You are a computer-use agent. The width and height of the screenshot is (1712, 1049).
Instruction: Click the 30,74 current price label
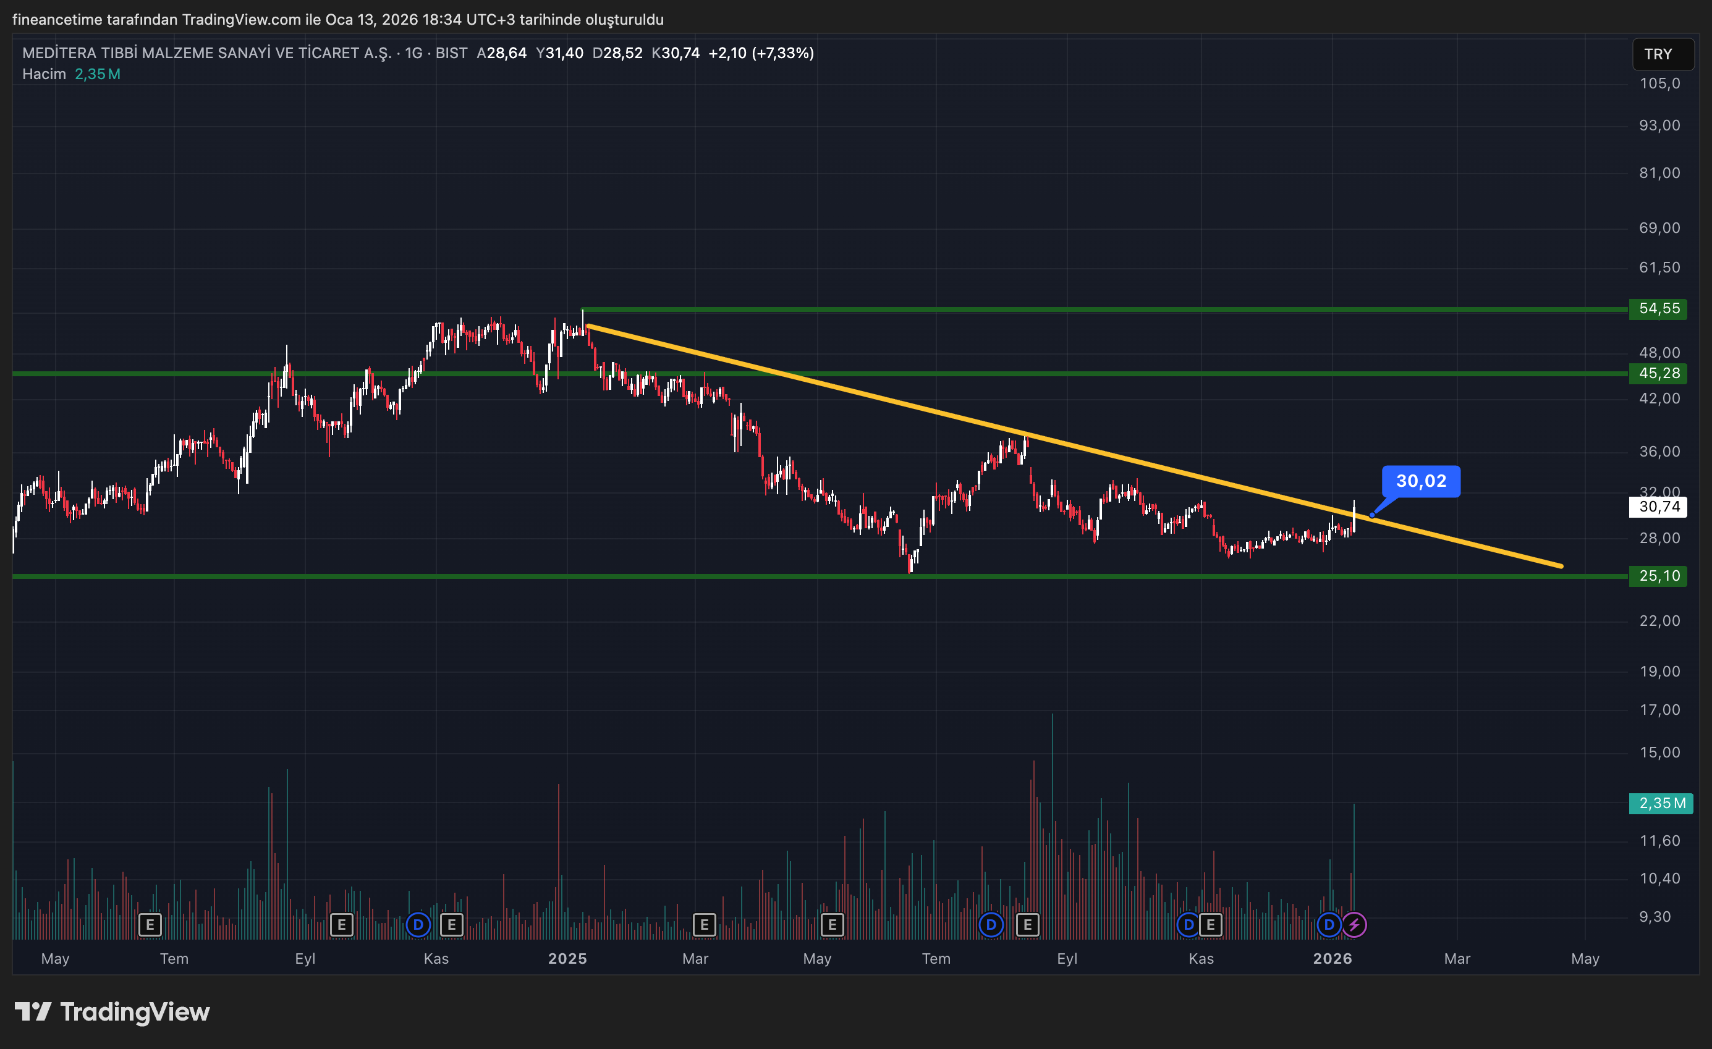(x=1658, y=507)
